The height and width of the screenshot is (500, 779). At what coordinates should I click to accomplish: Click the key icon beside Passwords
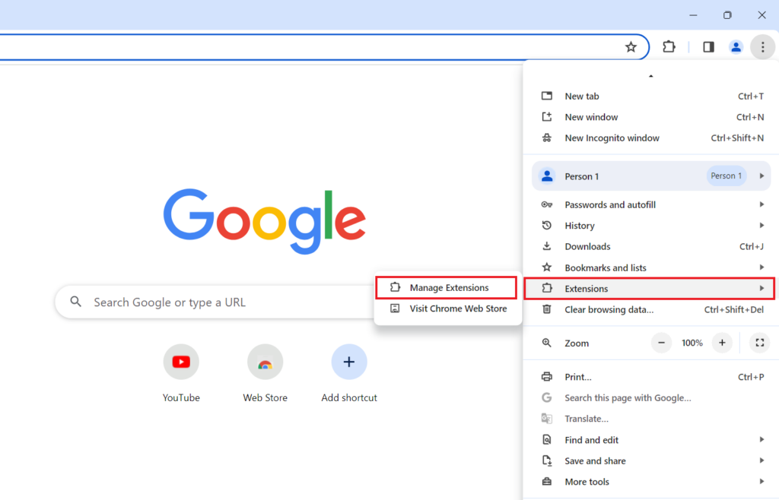(546, 204)
